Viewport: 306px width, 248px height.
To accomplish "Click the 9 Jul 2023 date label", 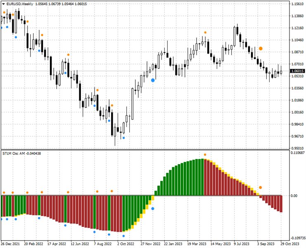I will point(242,244).
